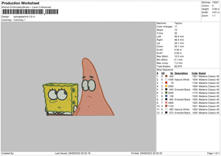Image resolution: width=221 pixels, height=156 pixels.
Task: Click 'Emerald Black' in stop row 8
Action: tap(182, 100)
